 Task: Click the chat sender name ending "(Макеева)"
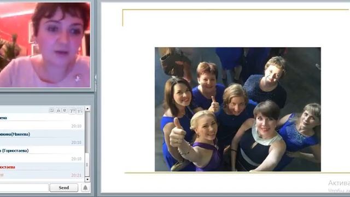coord(15,134)
